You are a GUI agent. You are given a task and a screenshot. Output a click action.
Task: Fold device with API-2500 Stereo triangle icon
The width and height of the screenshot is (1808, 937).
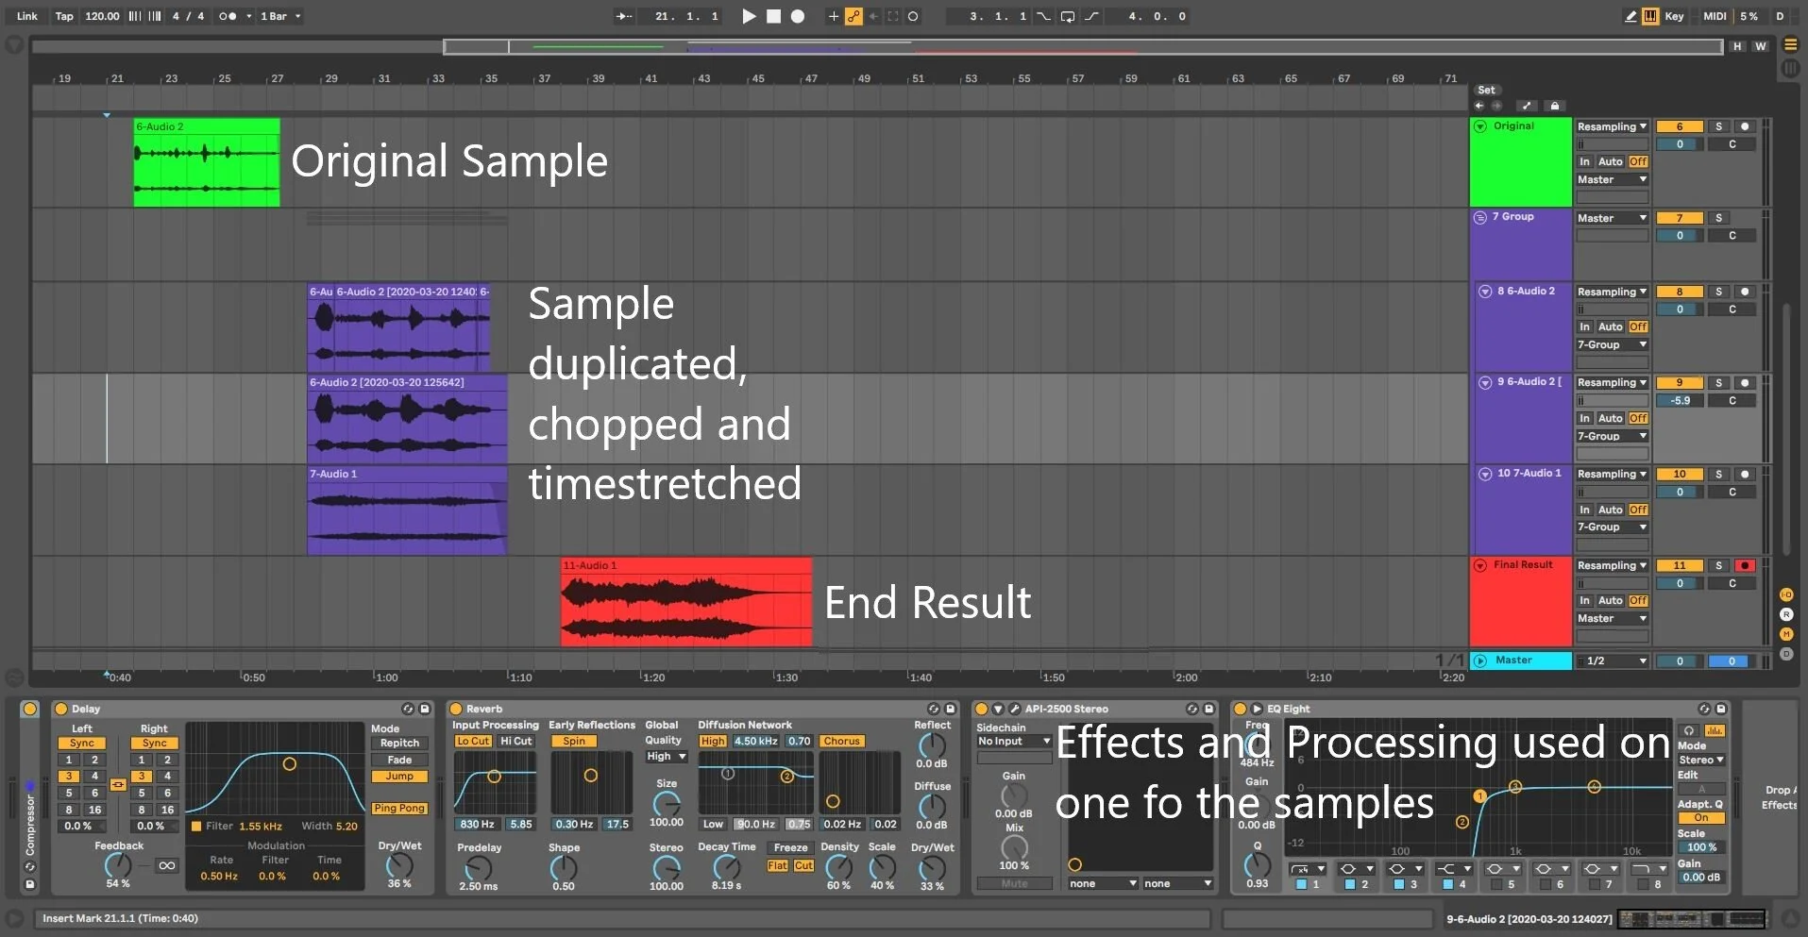tap(998, 709)
